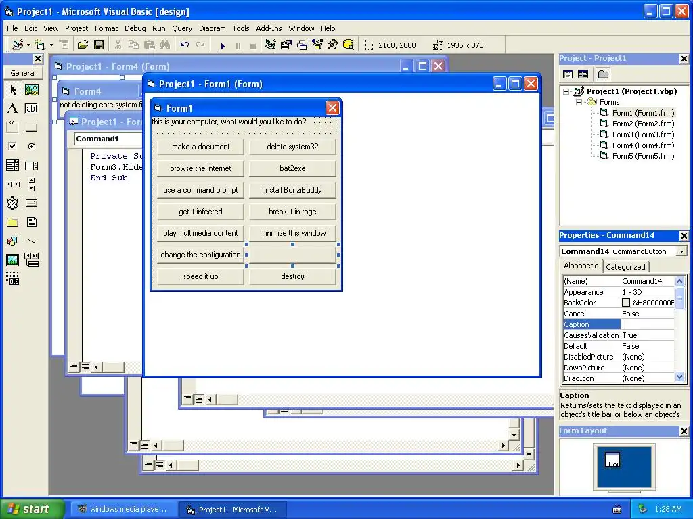Switch to the Categorized properties tab

click(x=625, y=266)
